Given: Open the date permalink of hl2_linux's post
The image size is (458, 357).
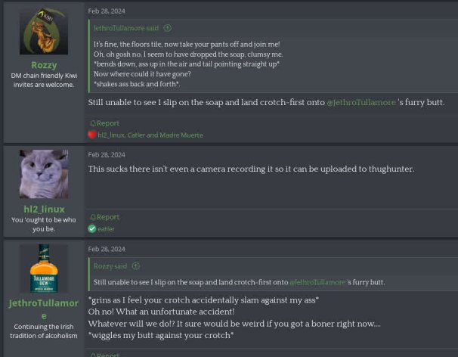Looking at the screenshot, I should (107, 154).
